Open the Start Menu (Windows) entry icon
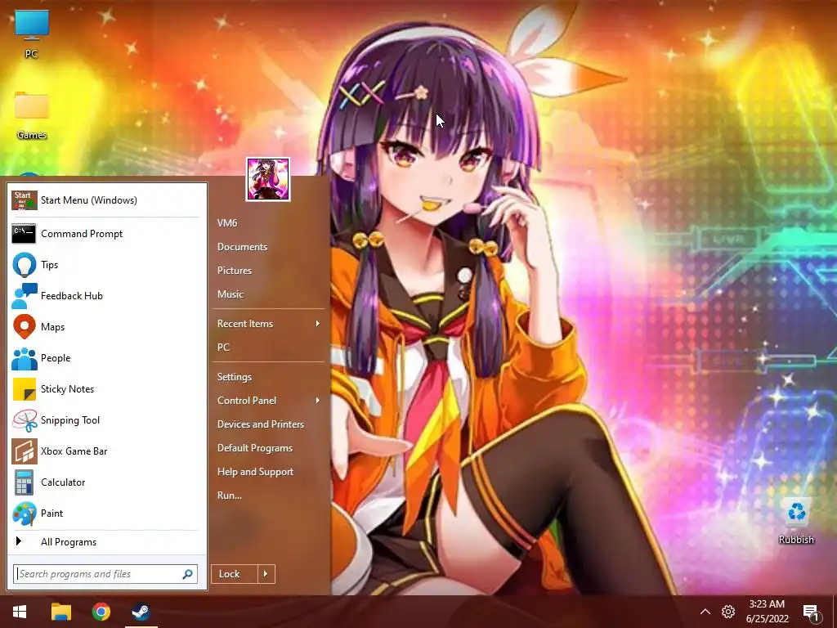Image resolution: width=837 pixels, height=628 pixels. 24,200
